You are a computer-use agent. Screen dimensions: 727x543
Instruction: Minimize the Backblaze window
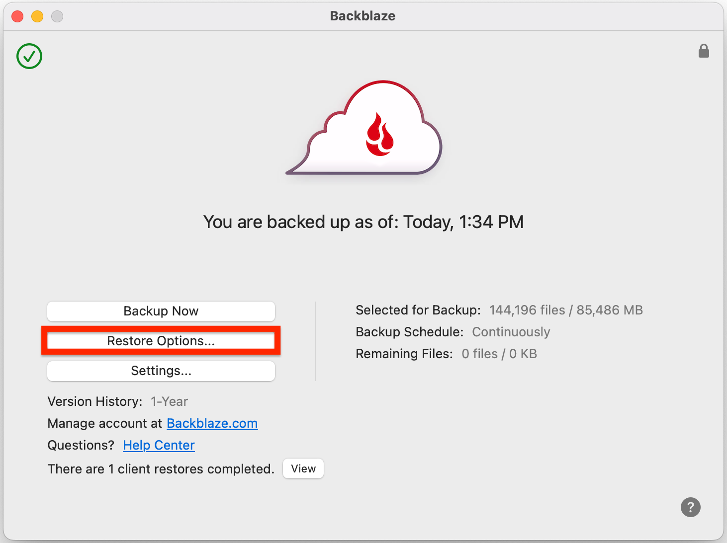coord(37,16)
